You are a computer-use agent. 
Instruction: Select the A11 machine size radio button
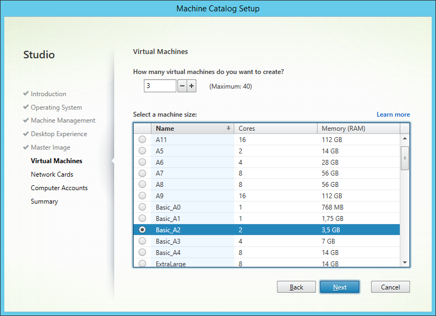142,139
